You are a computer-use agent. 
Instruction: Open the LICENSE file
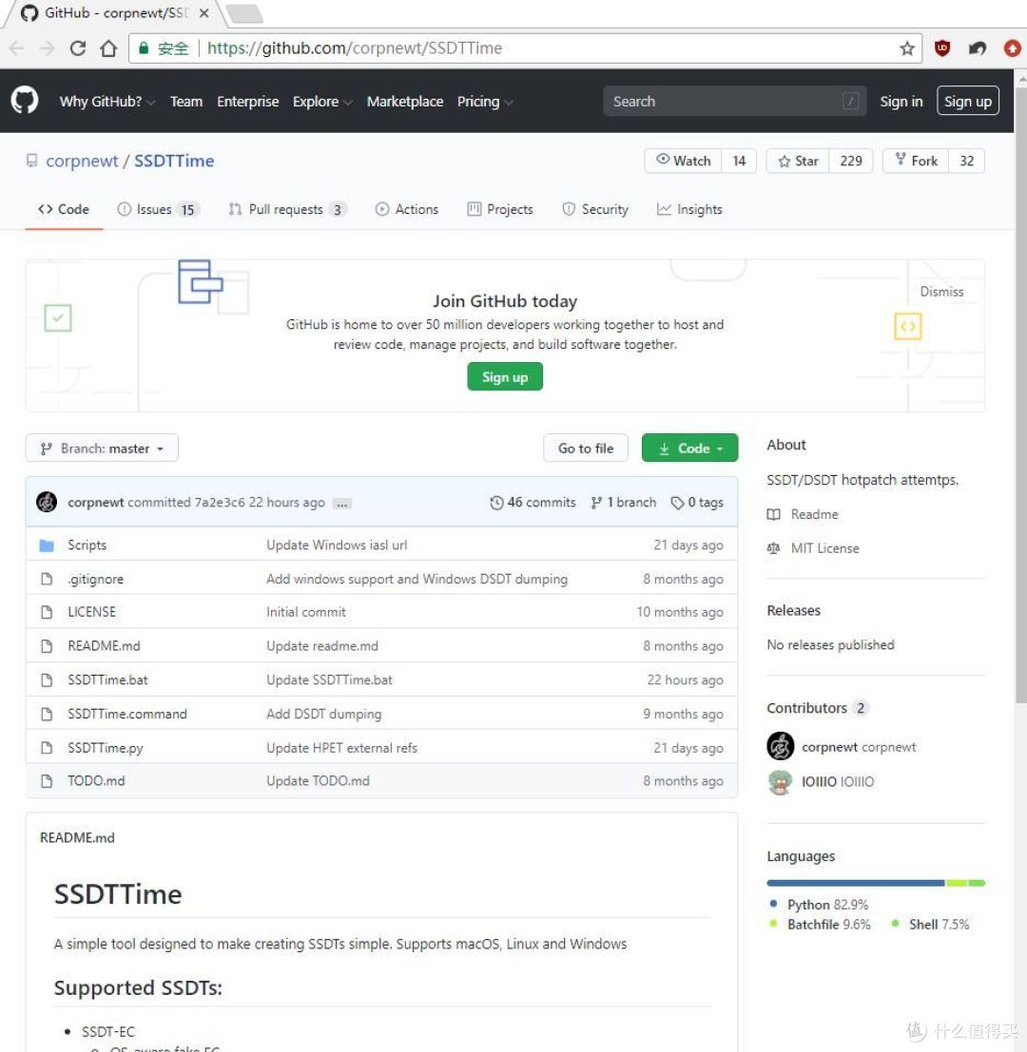pyautogui.click(x=91, y=612)
